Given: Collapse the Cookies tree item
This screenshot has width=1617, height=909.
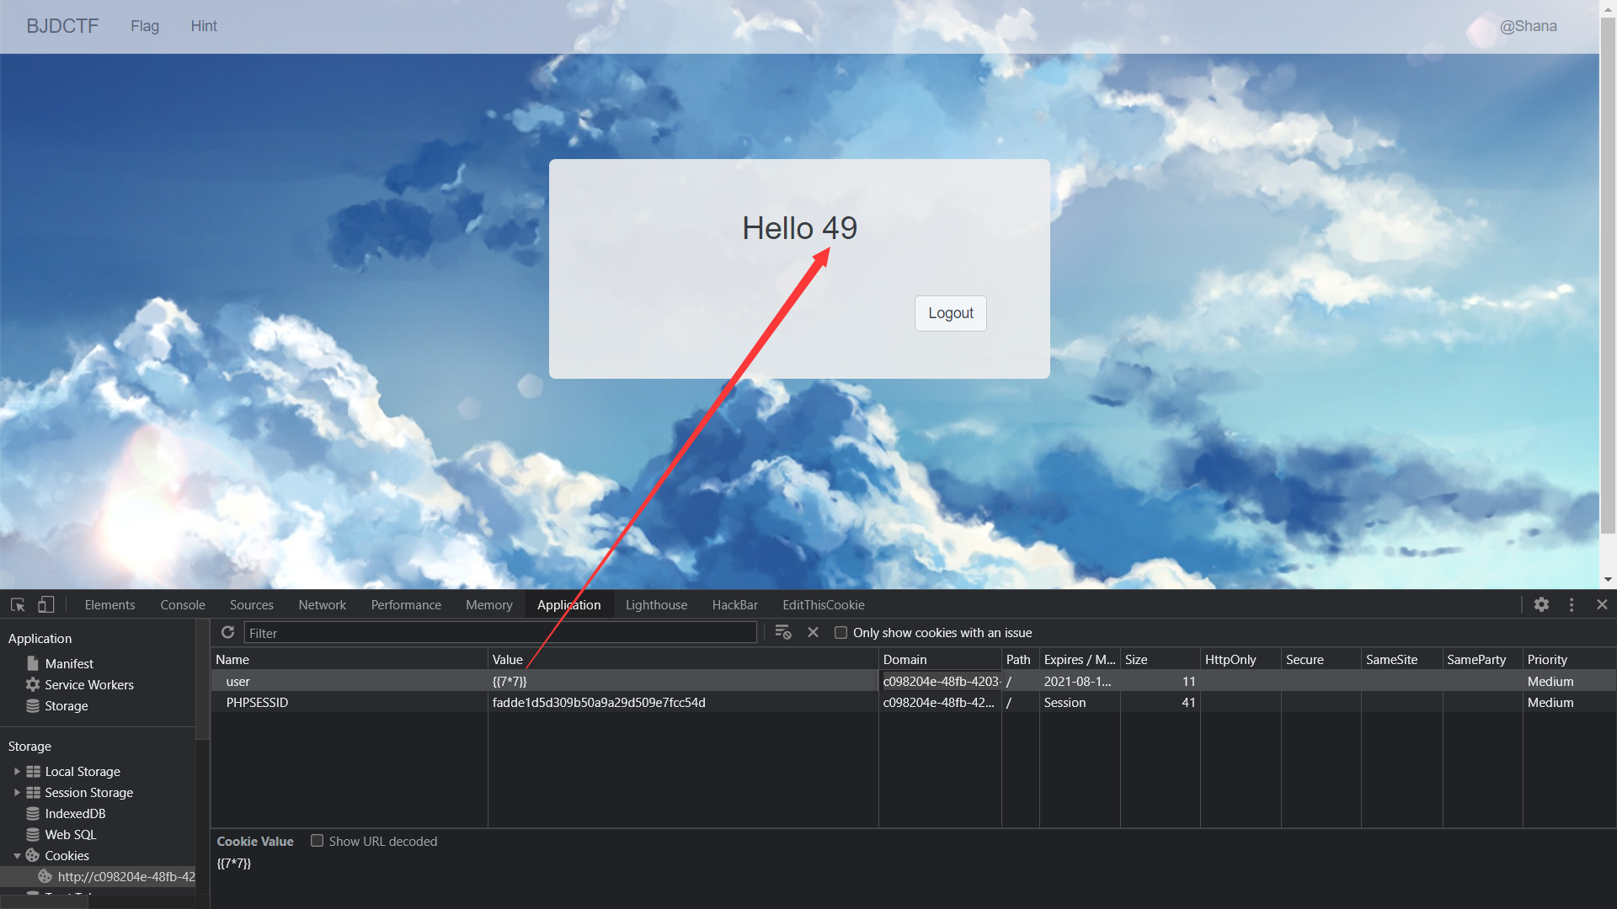Looking at the screenshot, I should (x=17, y=855).
